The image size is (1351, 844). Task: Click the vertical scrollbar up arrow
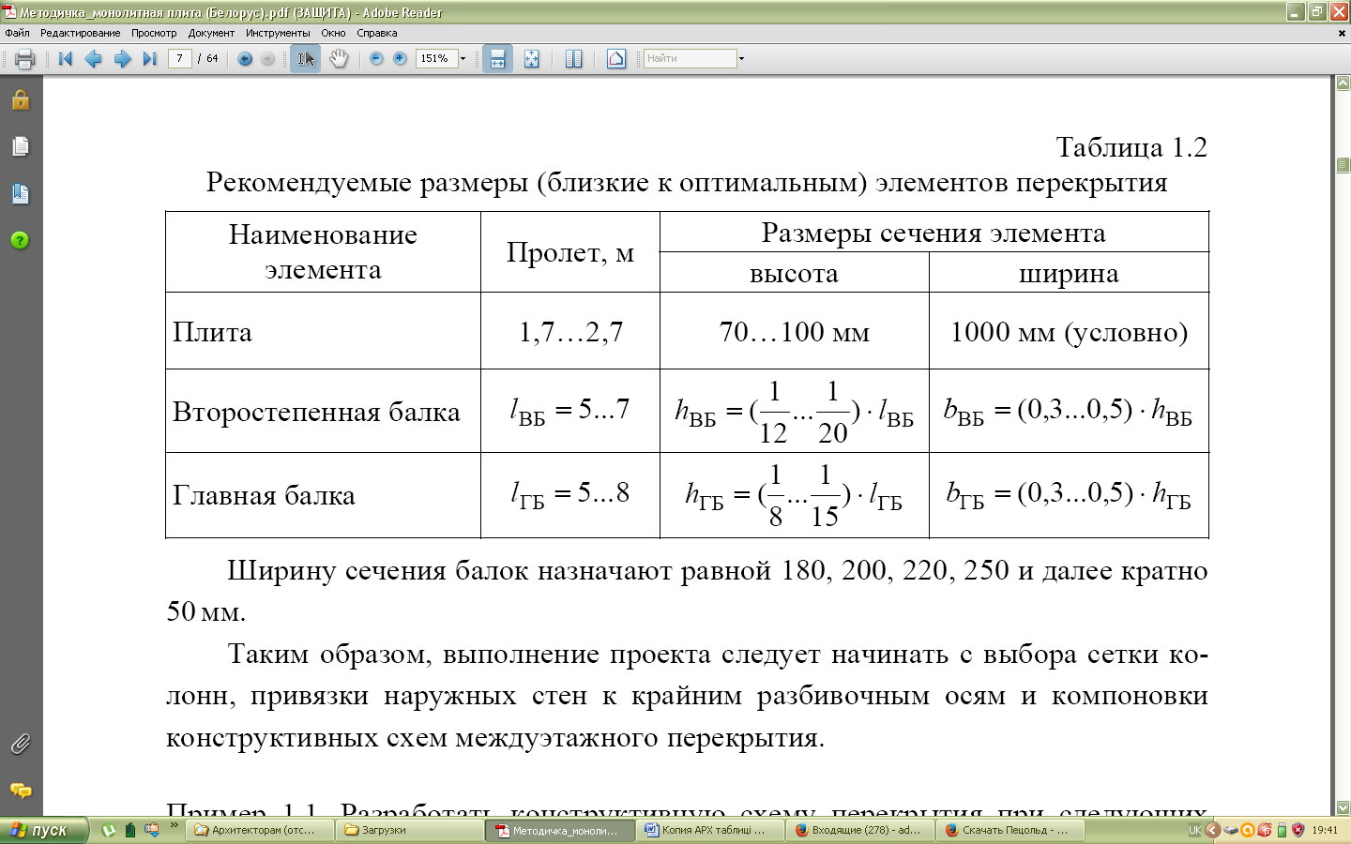(1343, 83)
